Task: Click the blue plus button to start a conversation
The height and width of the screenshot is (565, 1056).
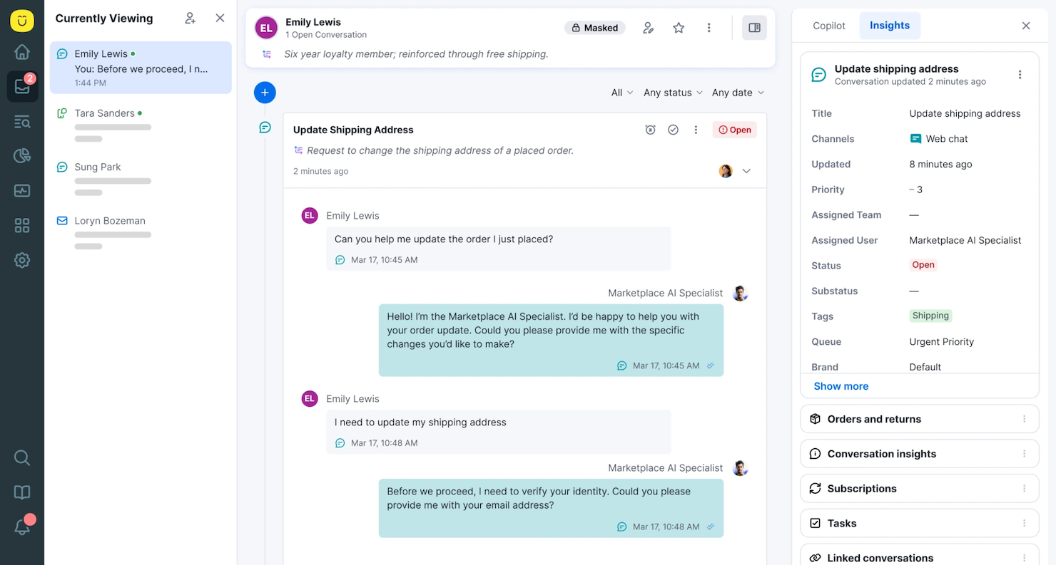Action: [x=265, y=93]
